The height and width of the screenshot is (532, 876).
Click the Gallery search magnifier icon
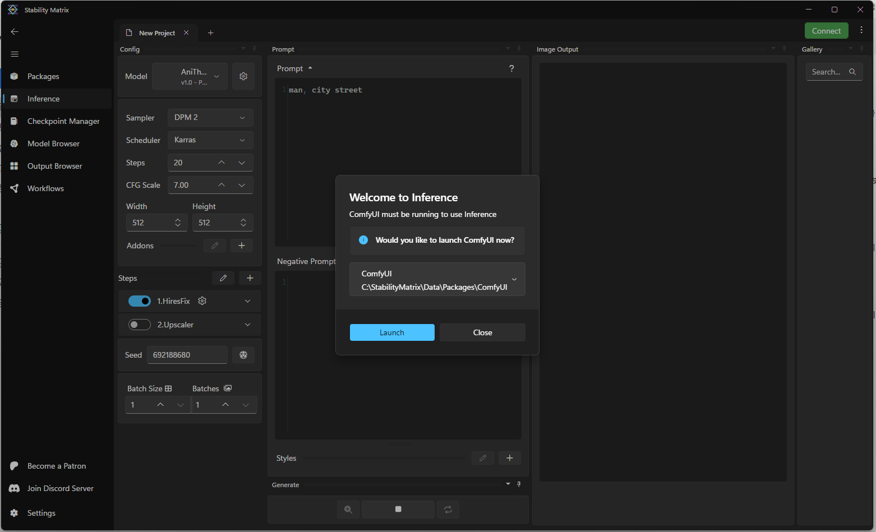(x=852, y=72)
